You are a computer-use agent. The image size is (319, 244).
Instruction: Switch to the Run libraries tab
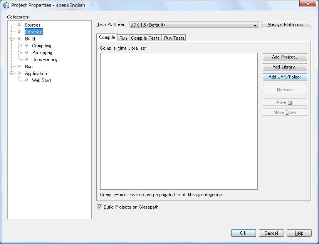(x=123, y=38)
